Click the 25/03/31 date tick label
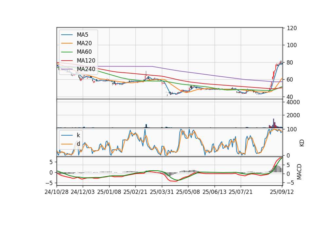314x226 pixels. pos(162,192)
